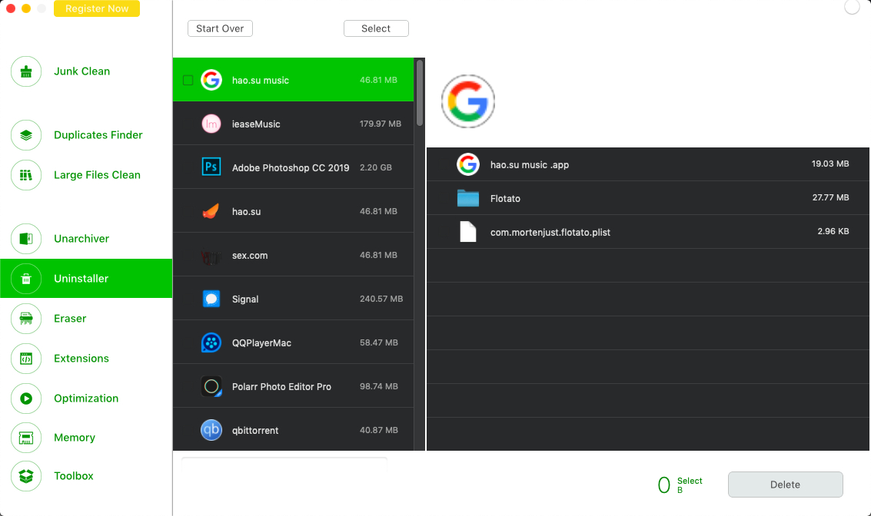Click the Extensions code icon
871x516 pixels.
[x=26, y=359]
